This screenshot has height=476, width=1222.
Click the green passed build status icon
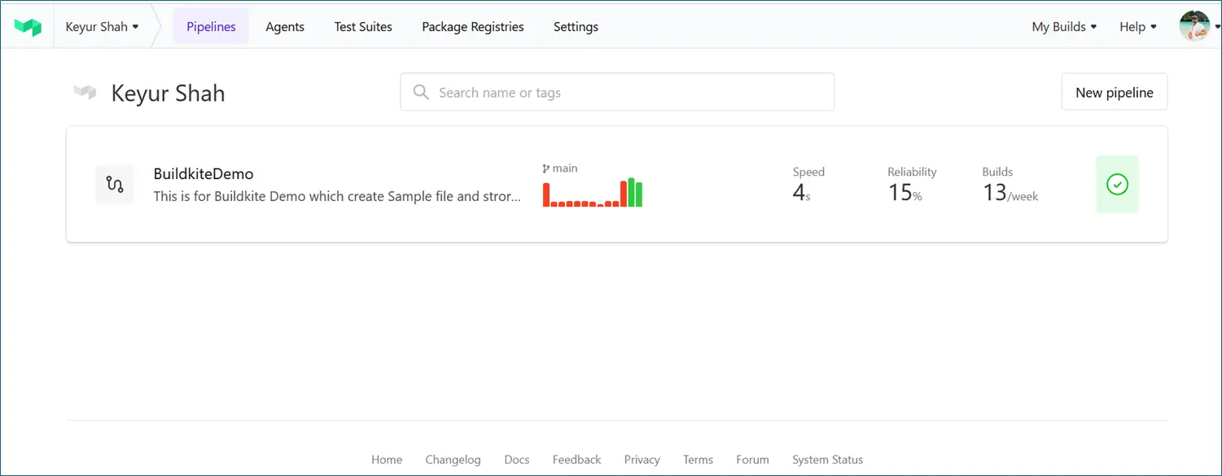pos(1117,185)
